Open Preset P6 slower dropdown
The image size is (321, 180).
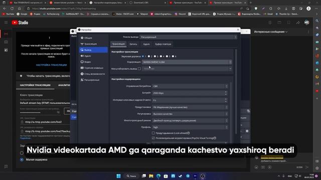click(190, 107)
